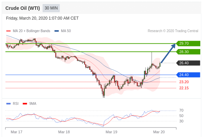Click the 9MA legend label
This screenshot has width=203, height=139.
pos(33,104)
